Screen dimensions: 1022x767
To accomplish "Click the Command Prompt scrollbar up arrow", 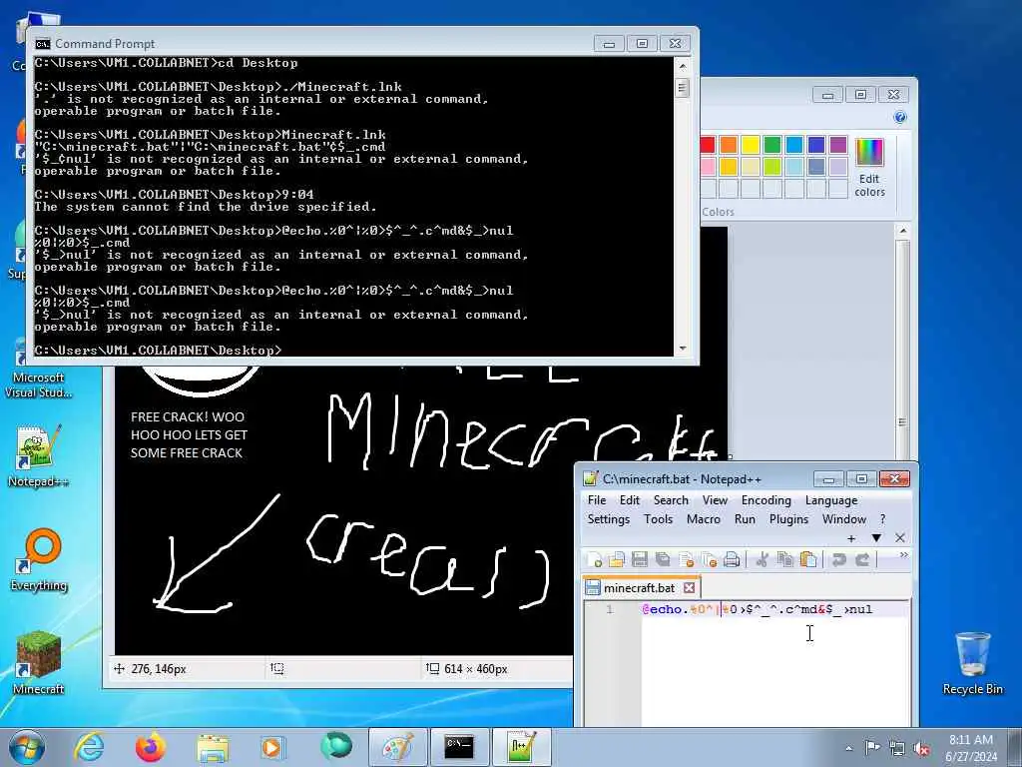I will [x=683, y=66].
